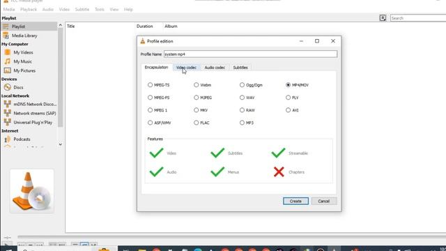Open the Help menu

(128, 9)
